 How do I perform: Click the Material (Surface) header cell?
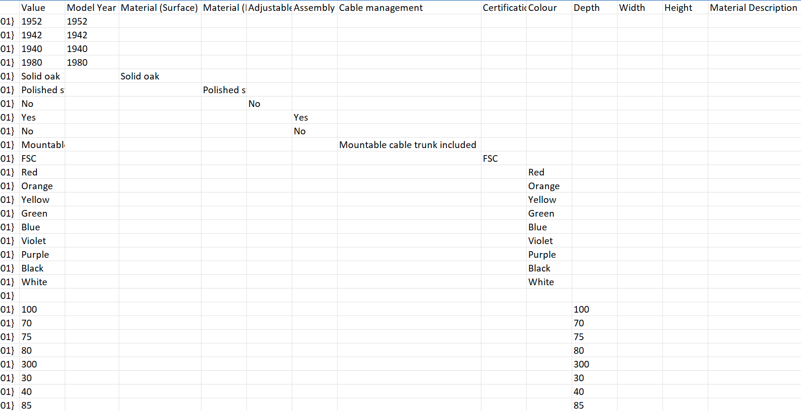coord(160,8)
